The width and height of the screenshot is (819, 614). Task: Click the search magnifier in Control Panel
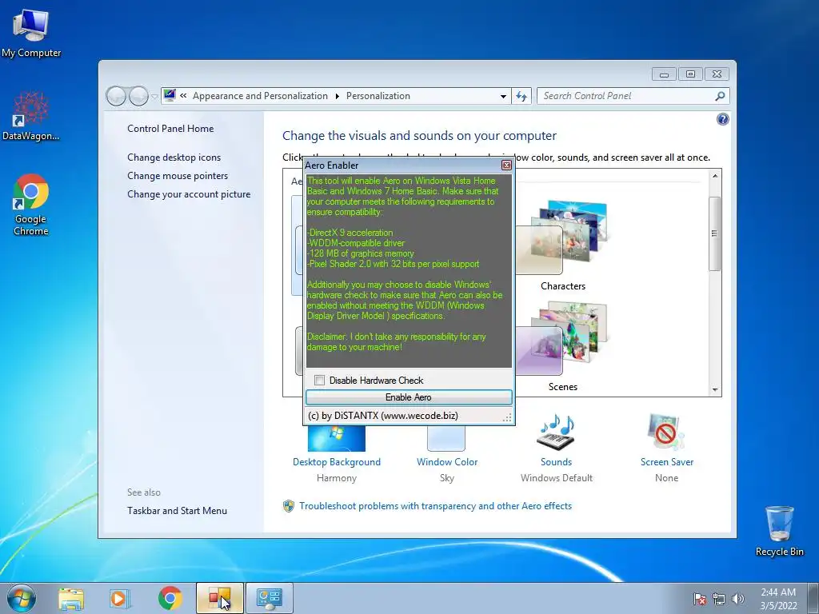pos(720,96)
